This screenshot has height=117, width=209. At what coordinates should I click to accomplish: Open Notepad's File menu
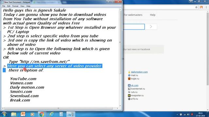[x=4, y=6]
